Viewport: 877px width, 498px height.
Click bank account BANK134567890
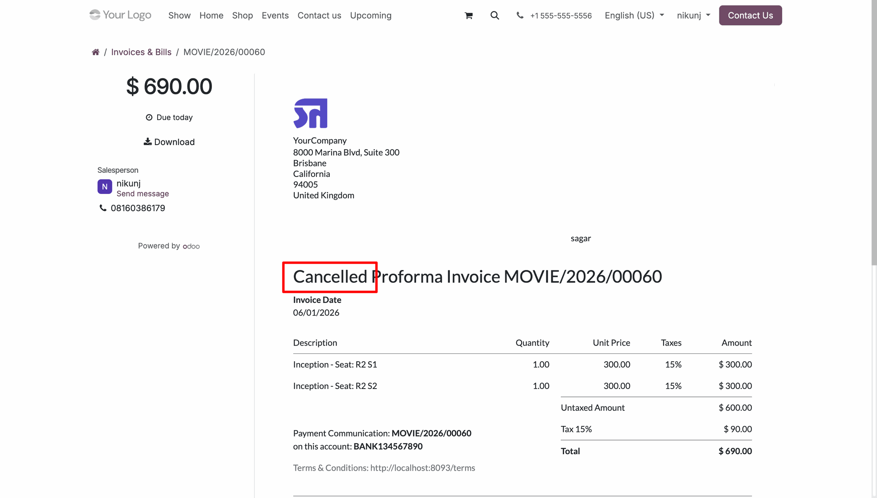coord(388,446)
